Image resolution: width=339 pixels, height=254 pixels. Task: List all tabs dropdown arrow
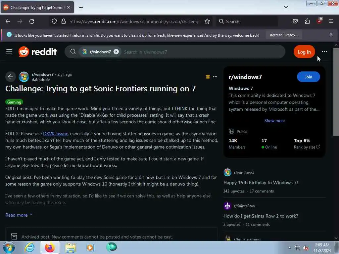(286, 7)
